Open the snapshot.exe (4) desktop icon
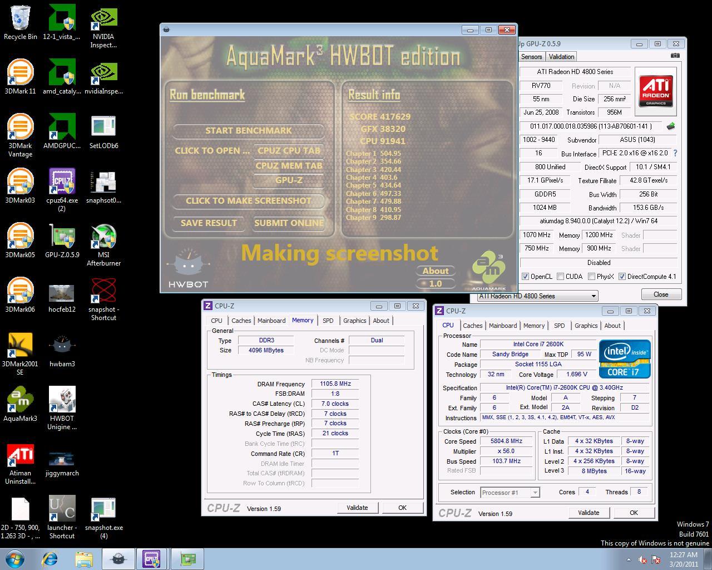Viewport: 712px width, 570px height. 103,517
